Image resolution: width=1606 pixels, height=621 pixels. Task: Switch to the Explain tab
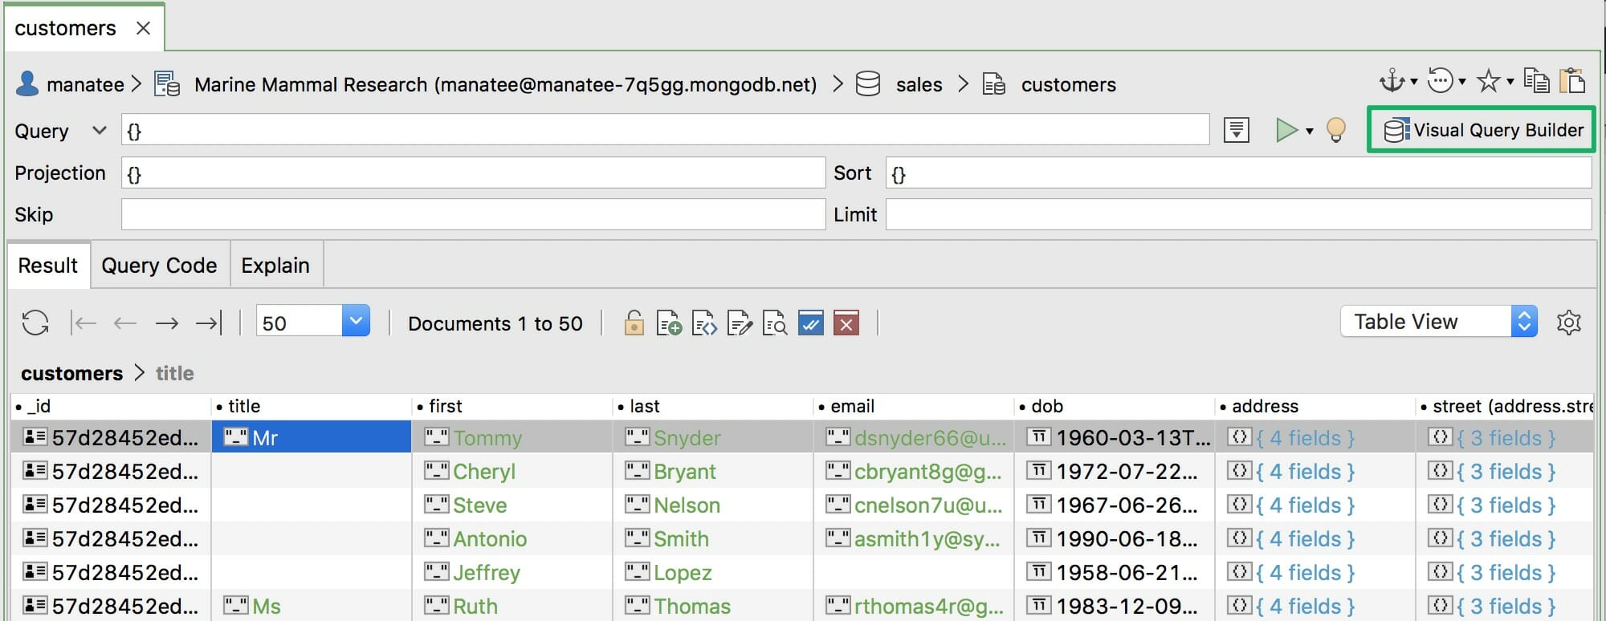click(275, 266)
